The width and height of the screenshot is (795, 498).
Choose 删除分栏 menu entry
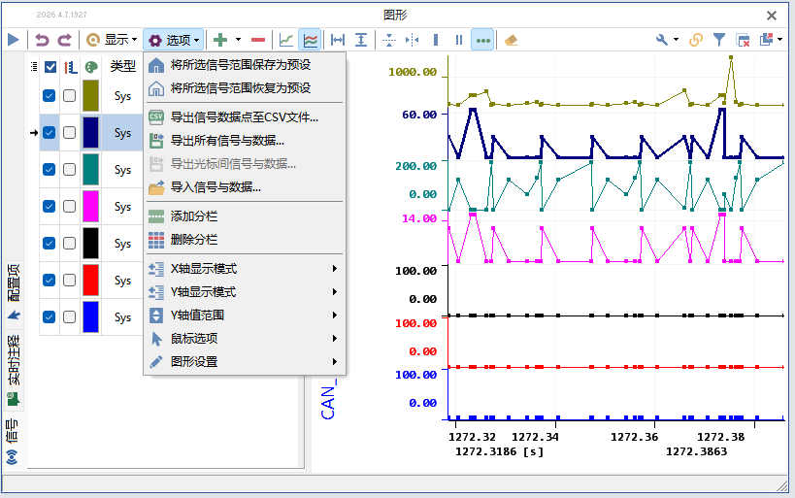pos(245,240)
